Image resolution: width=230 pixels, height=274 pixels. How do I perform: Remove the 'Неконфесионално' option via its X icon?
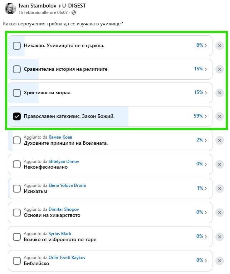click(x=220, y=164)
